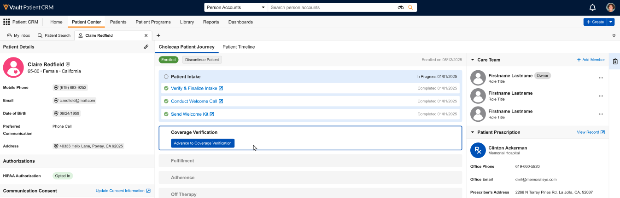Select the Patient Intake radio circle

pos(166,77)
